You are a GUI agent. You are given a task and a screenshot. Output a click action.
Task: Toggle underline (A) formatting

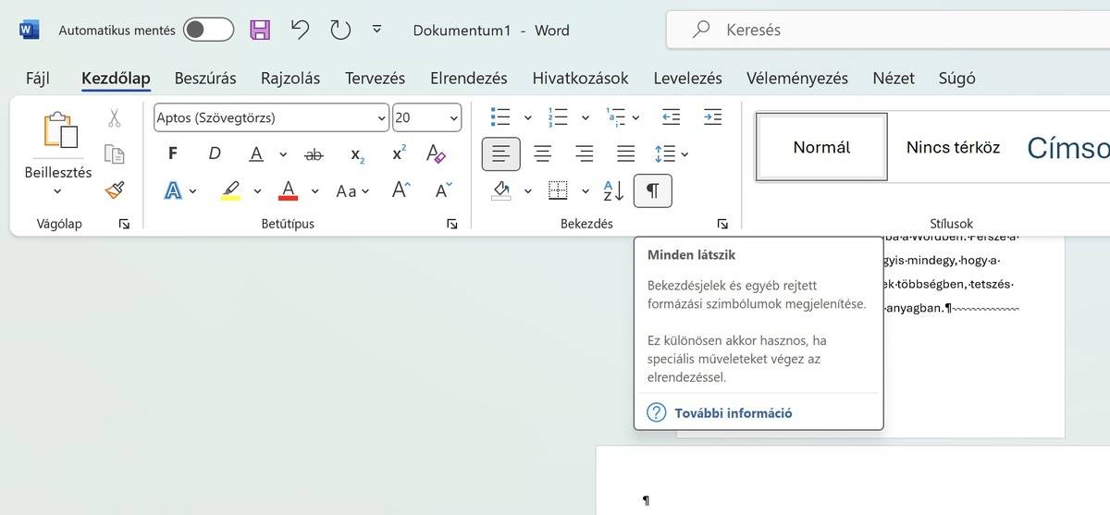(256, 153)
